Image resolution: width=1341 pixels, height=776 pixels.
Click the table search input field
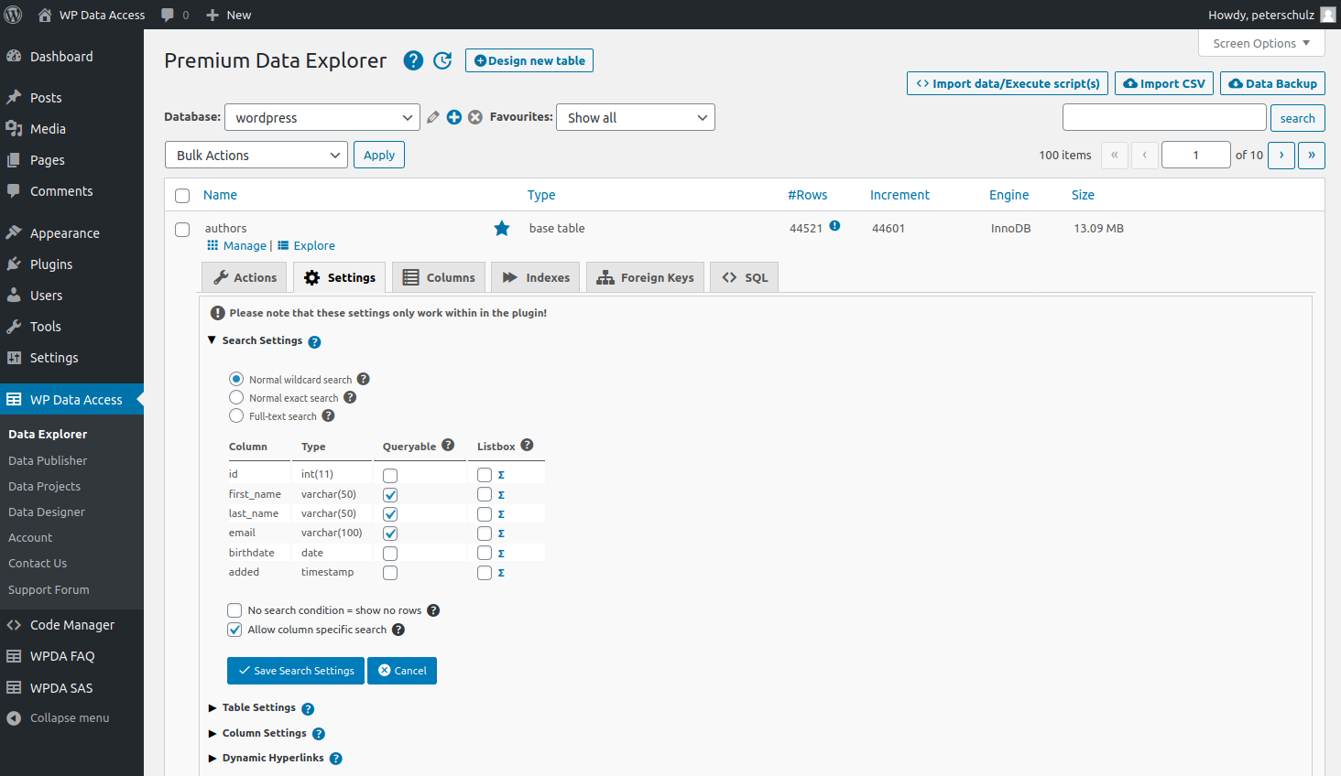(1164, 117)
